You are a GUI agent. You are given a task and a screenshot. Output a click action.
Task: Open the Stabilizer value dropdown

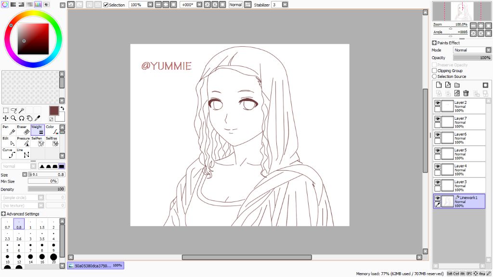click(x=285, y=5)
